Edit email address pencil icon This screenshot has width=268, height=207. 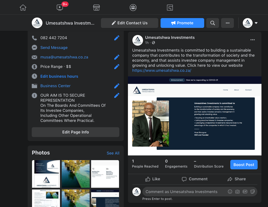pyautogui.click(x=117, y=57)
